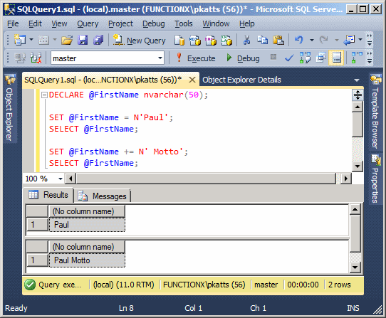Click the Save disk icon
This screenshot has width=386, height=318.
tap(83, 40)
